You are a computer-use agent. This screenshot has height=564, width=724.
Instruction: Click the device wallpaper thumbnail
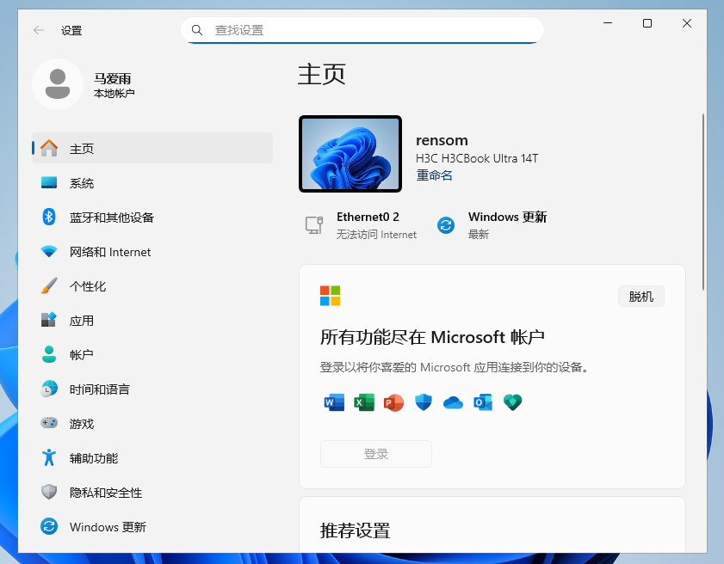(350, 153)
